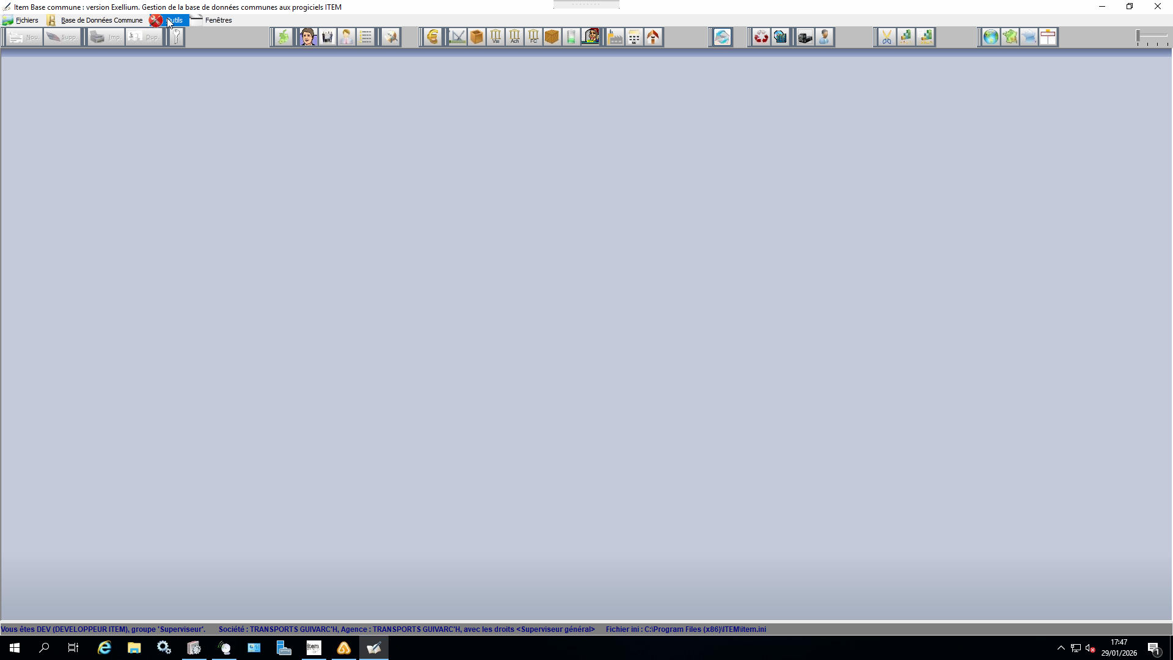Screen dimensions: 1173x660
Task: Open the Fenêtres menu
Action: 218,20
